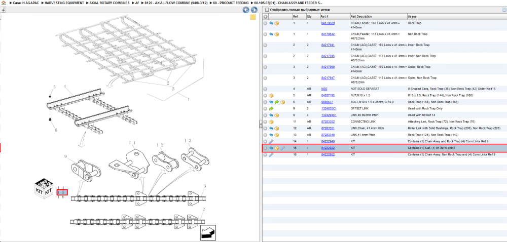
Task: Click blue arrow icon for part 84179639
Action: 271,23
